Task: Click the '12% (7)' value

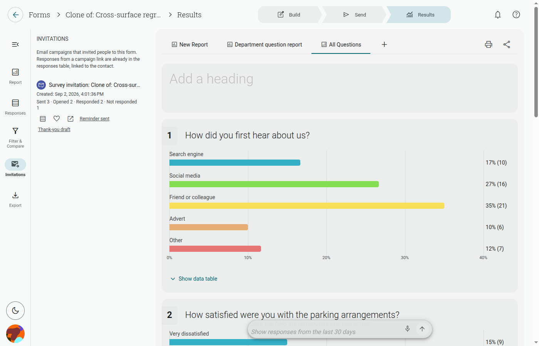Action: click(494, 249)
